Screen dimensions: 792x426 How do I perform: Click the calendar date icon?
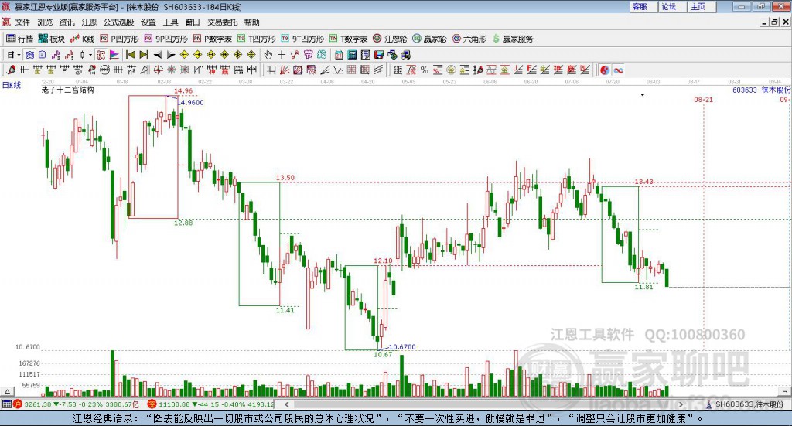click(x=339, y=55)
